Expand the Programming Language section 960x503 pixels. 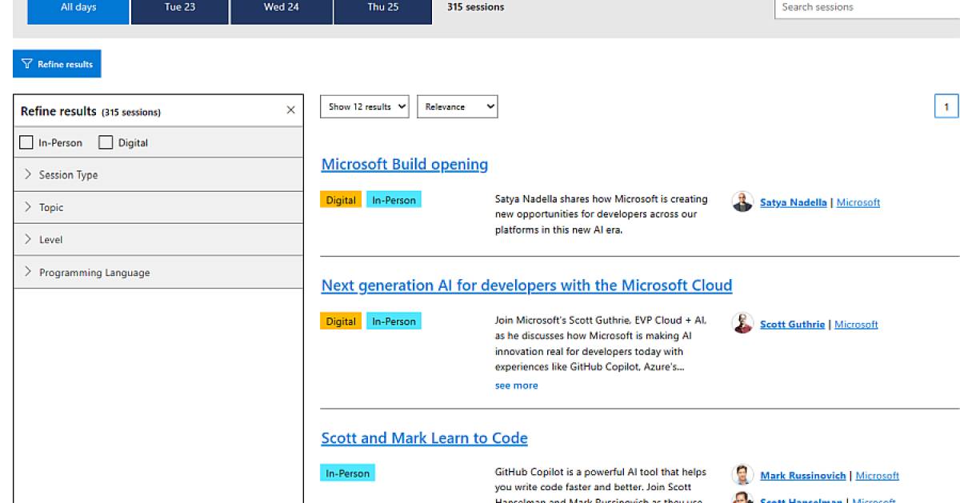[x=94, y=272]
